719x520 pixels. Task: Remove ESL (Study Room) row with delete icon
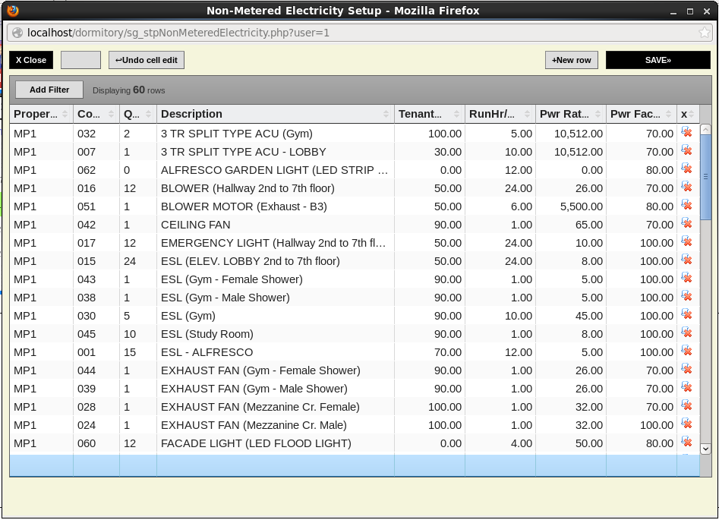pyautogui.click(x=686, y=333)
